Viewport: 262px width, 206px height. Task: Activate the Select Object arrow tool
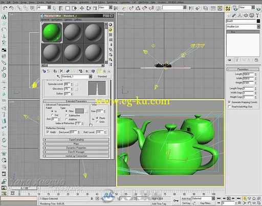pyautogui.click(x=54, y=8)
